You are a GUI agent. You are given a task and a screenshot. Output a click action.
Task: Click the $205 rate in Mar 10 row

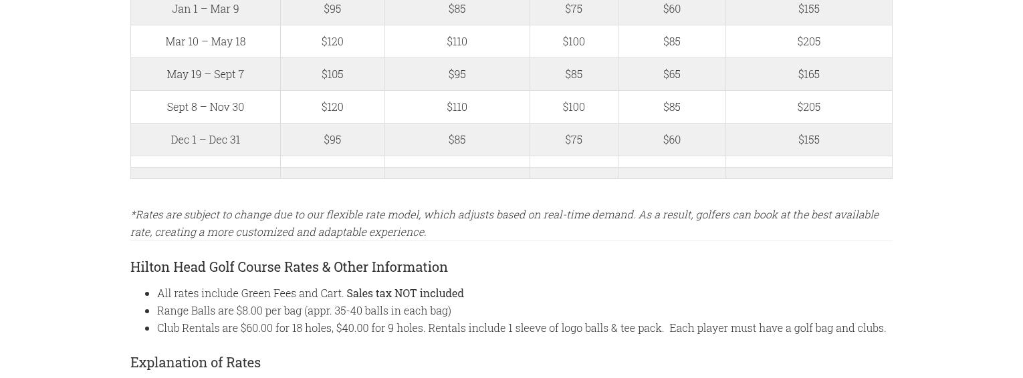click(808, 41)
